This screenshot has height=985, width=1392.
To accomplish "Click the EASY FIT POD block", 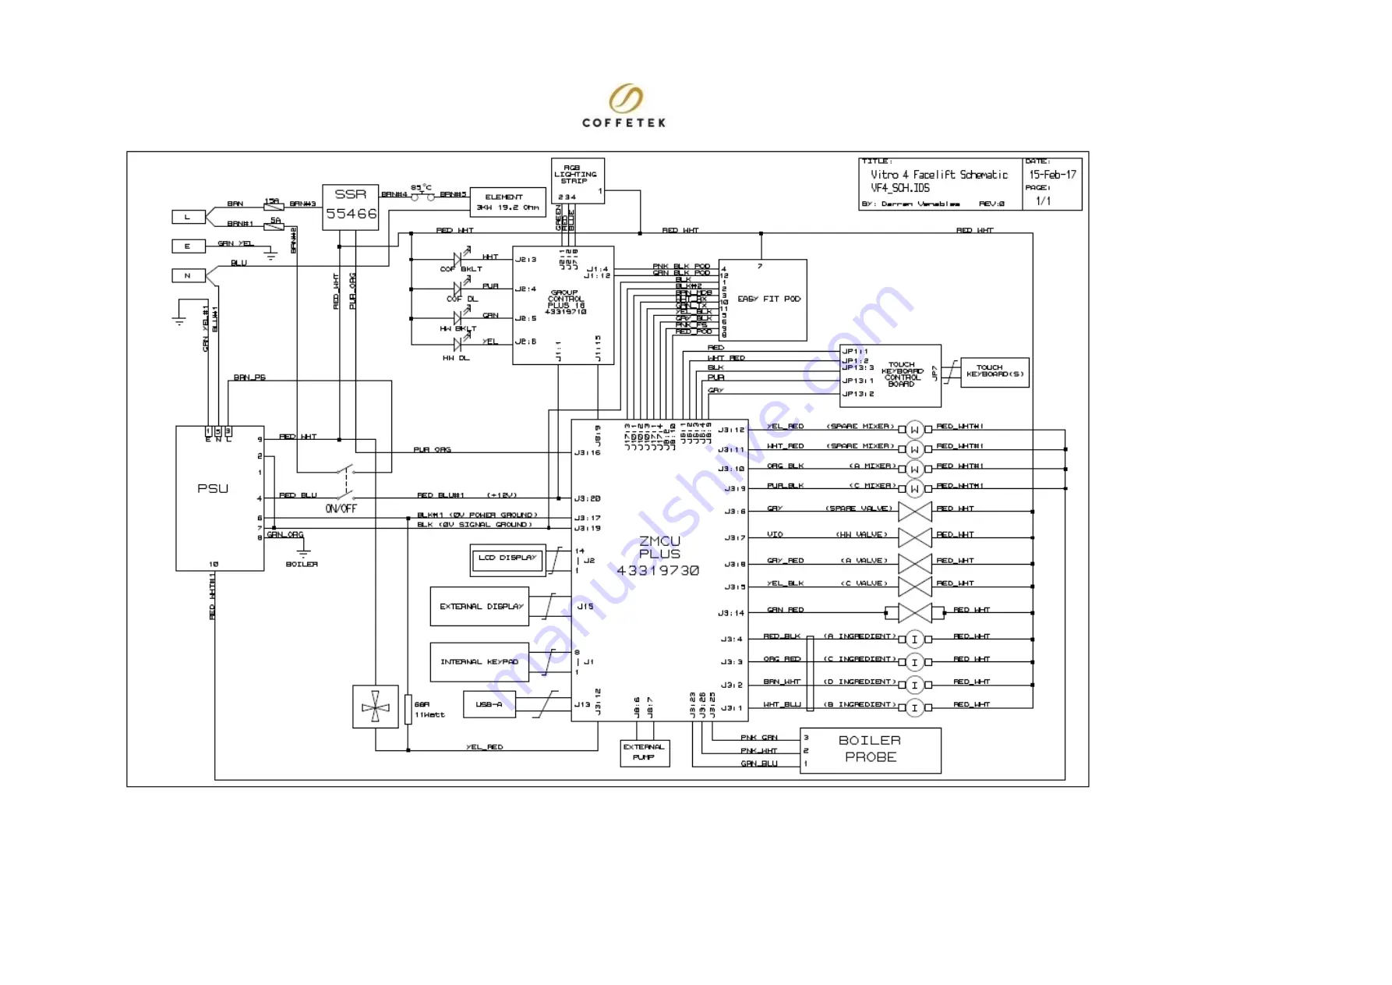I will [762, 299].
